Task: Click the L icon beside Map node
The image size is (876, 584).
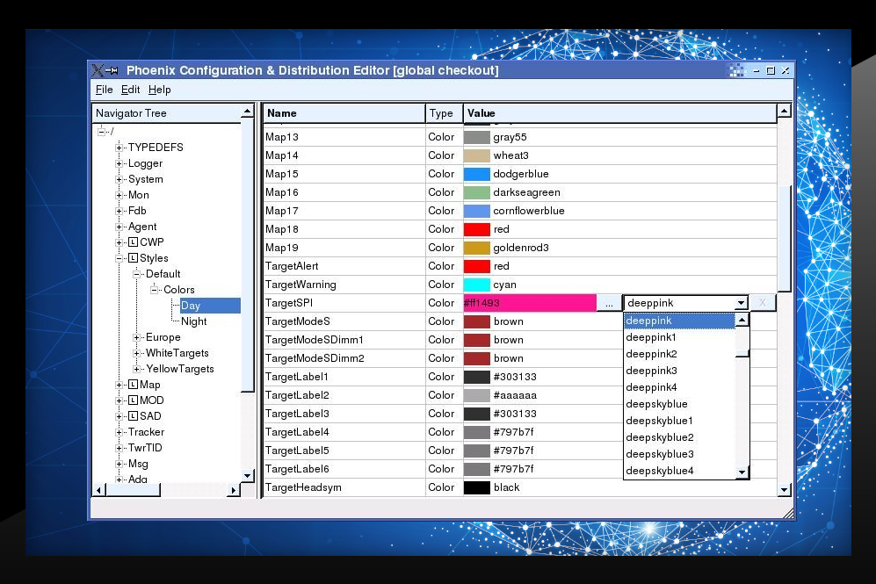Action: (x=133, y=385)
